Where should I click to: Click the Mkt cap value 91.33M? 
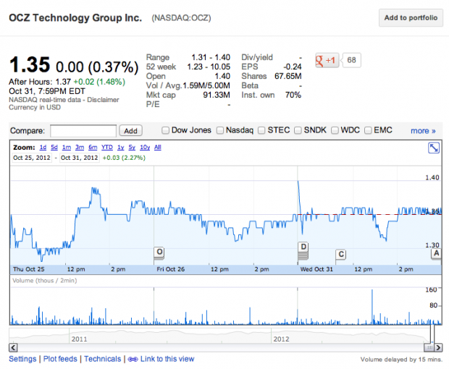click(x=217, y=95)
